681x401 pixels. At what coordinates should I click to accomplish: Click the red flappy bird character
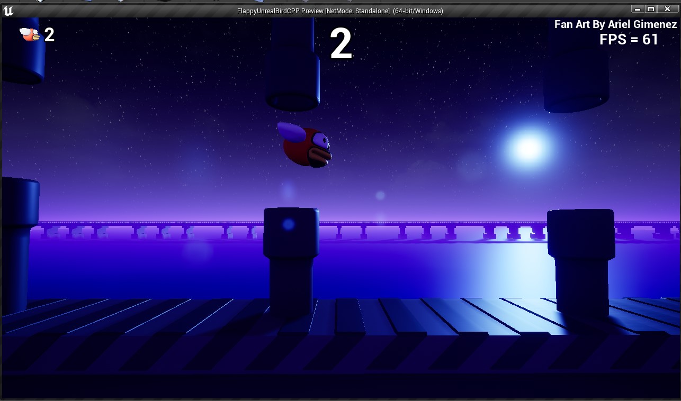pyautogui.click(x=305, y=145)
